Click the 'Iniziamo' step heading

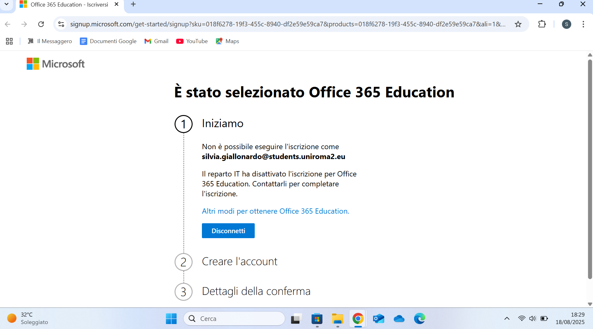click(x=223, y=123)
